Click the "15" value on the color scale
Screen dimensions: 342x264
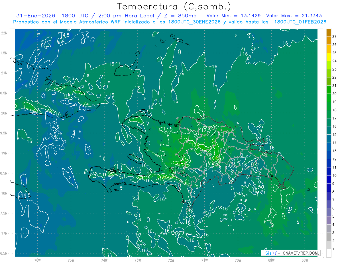click(x=335, y=134)
